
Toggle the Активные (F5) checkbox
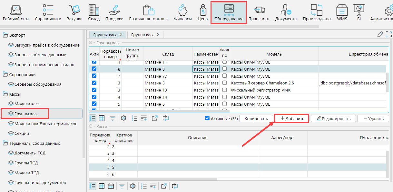click(x=208, y=118)
